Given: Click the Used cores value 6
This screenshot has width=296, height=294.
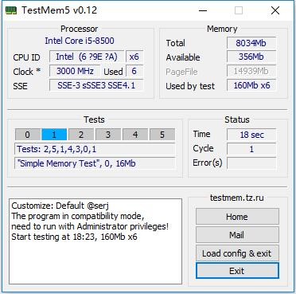Looking at the screenshot, I should coord(134,71).
